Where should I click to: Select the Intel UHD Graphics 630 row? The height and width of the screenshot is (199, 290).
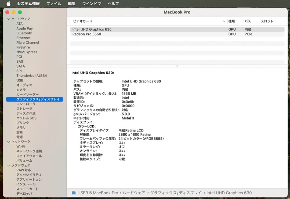[177, 29]
